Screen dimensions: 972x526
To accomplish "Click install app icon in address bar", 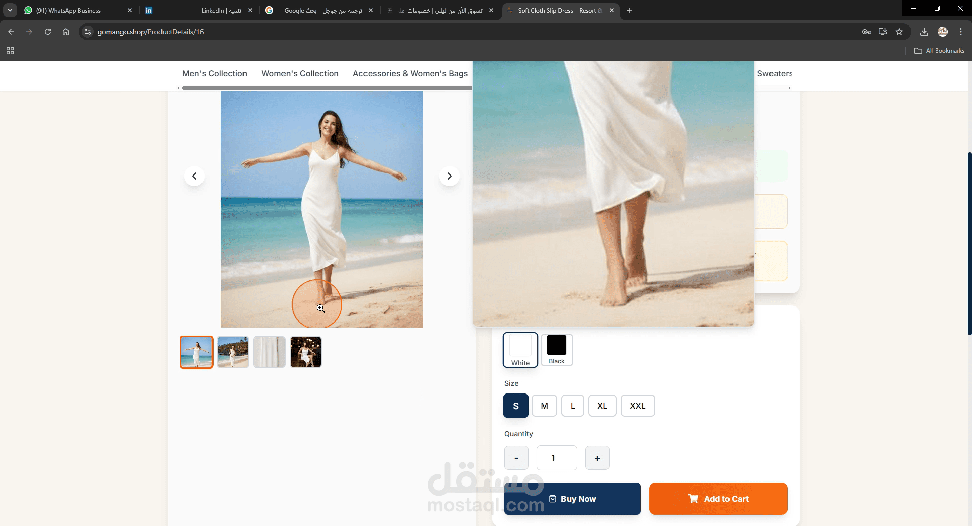I will (883, 32).
